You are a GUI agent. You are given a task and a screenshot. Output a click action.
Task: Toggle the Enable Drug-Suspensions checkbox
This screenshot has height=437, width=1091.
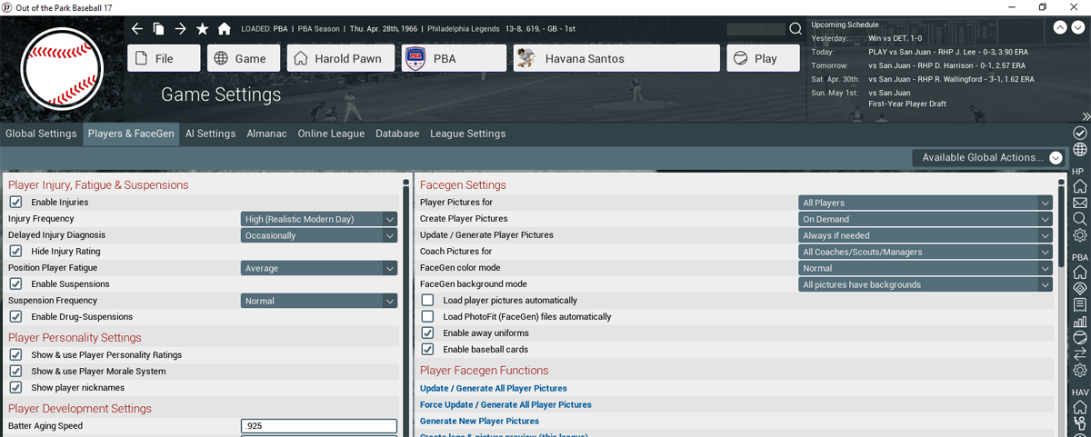click(15, 317)
